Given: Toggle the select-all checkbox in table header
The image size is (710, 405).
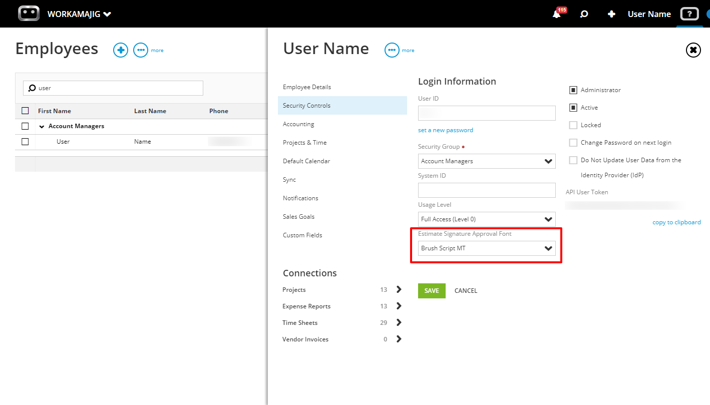Looking at the screenshot, I should 25,111.
